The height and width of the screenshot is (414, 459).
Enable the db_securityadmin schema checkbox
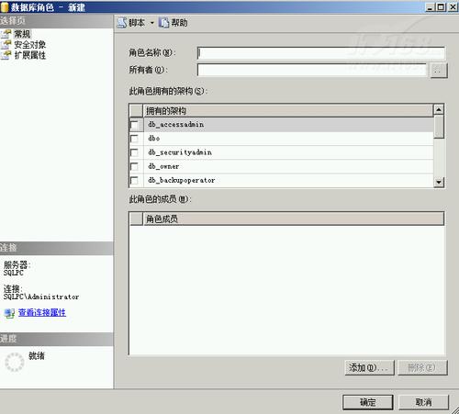(134, 152)
